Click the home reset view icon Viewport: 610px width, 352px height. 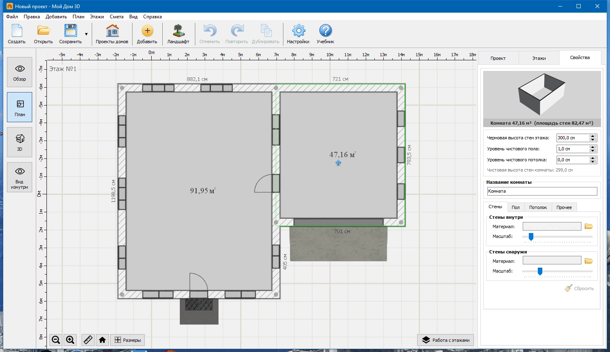pyautogui.click(x=102, y=340)
